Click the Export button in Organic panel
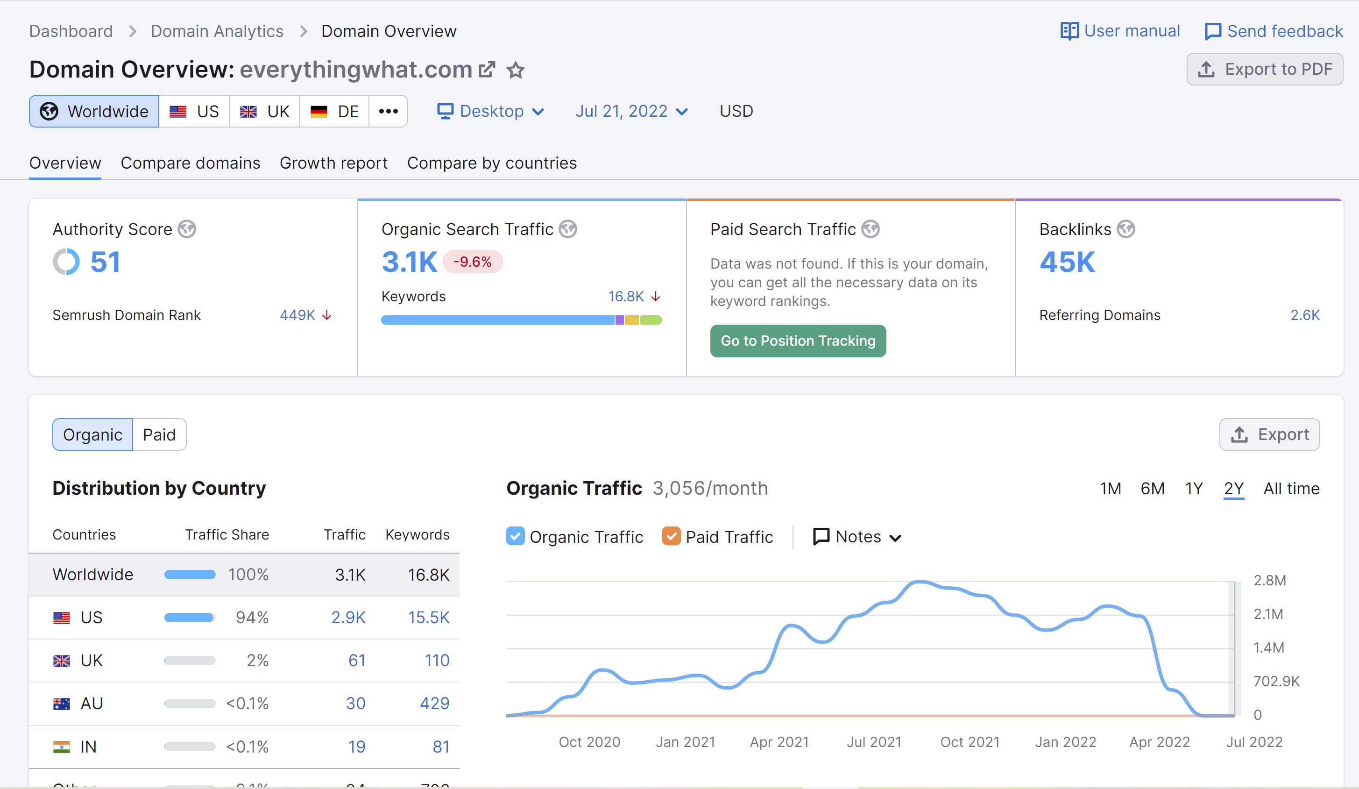The height and width of the screenshot is (789, 1359). tap(1269, 435)
